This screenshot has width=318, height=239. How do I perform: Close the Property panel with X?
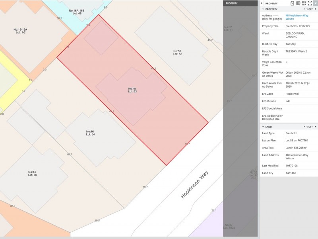315,3
